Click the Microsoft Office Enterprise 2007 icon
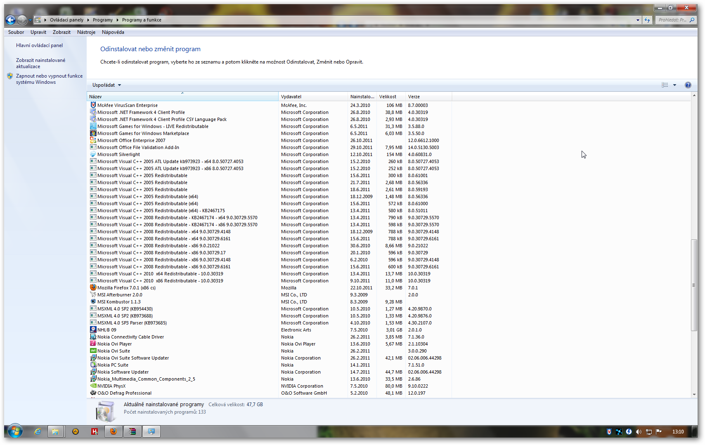Screen dimensions: 705x445 (93, 140)
